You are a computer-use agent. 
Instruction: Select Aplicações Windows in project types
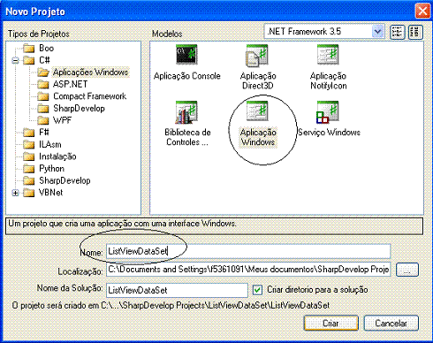(x=90, y=72)
